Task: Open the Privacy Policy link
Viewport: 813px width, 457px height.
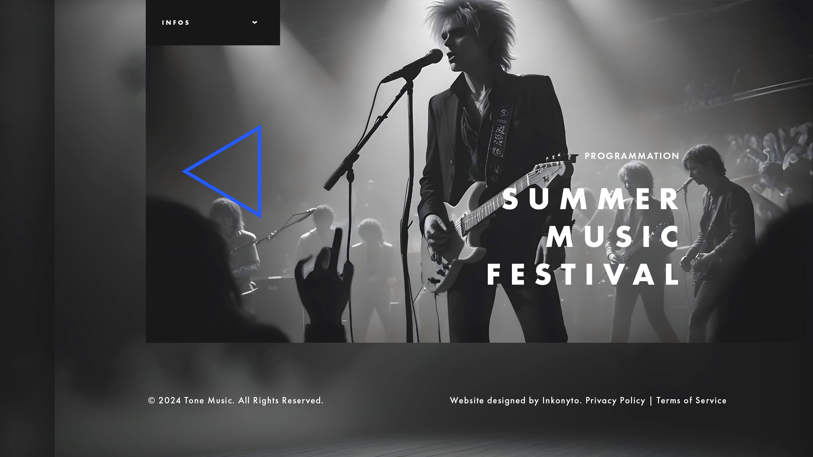Action: (x=615, y=401)
